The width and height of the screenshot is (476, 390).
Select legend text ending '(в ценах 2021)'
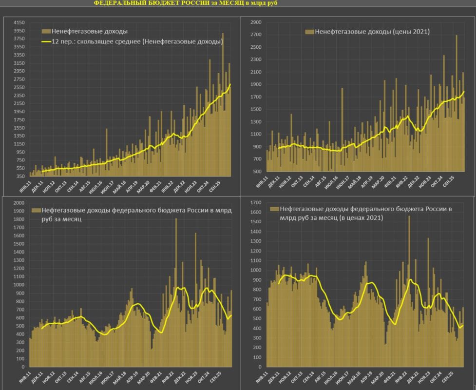[366, 213]
